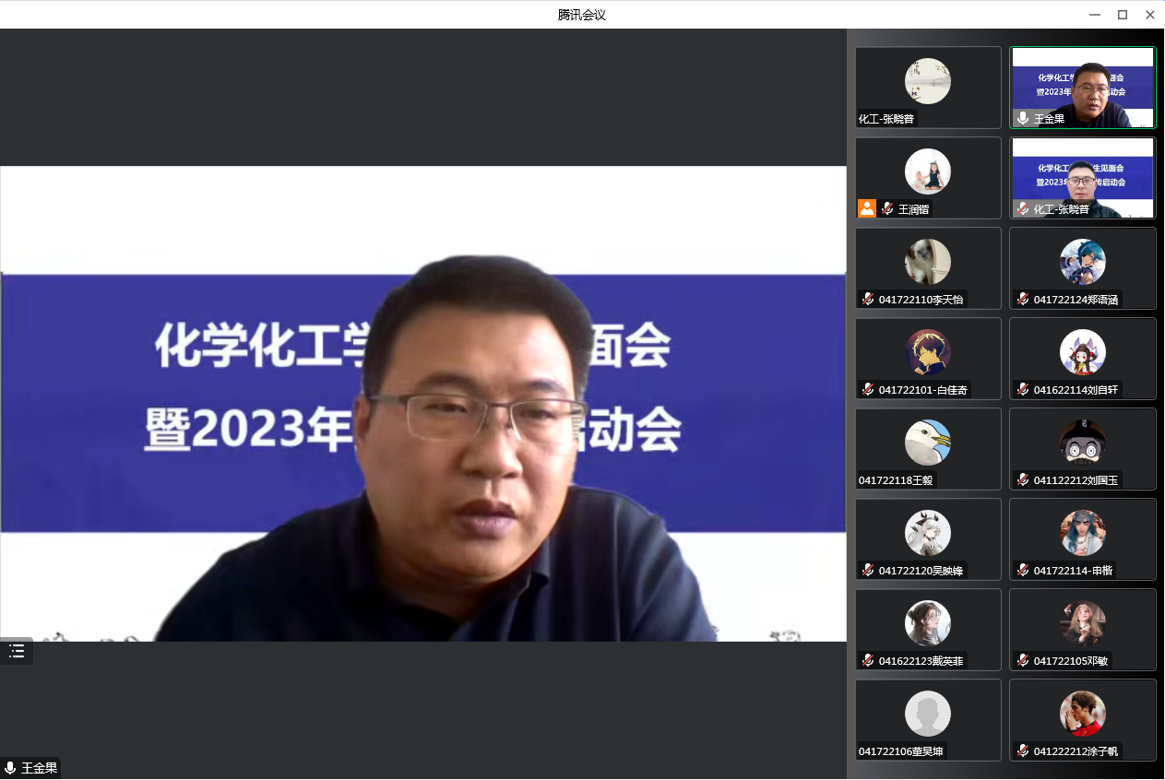Select 化工-张晓普's video feed thumbnail
1165x780 pixels.
coord(1082,177)
